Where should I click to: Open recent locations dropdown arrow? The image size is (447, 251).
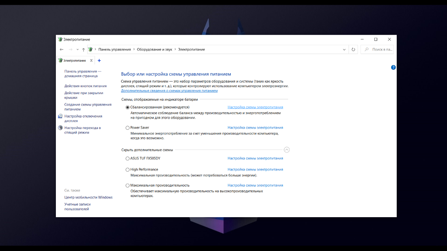click(77, 49)
